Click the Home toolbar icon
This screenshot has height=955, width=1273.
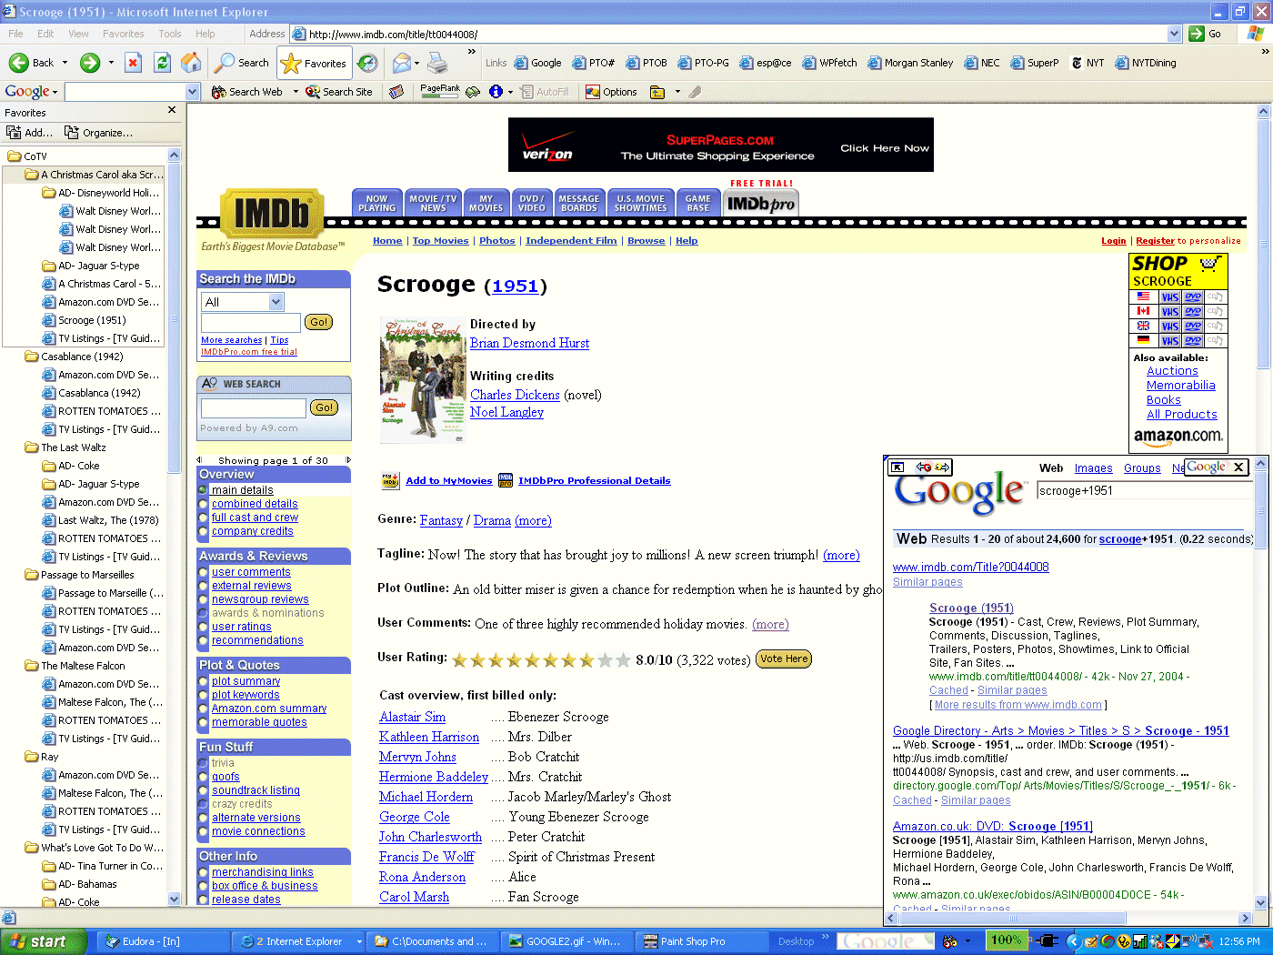[191, 63]
